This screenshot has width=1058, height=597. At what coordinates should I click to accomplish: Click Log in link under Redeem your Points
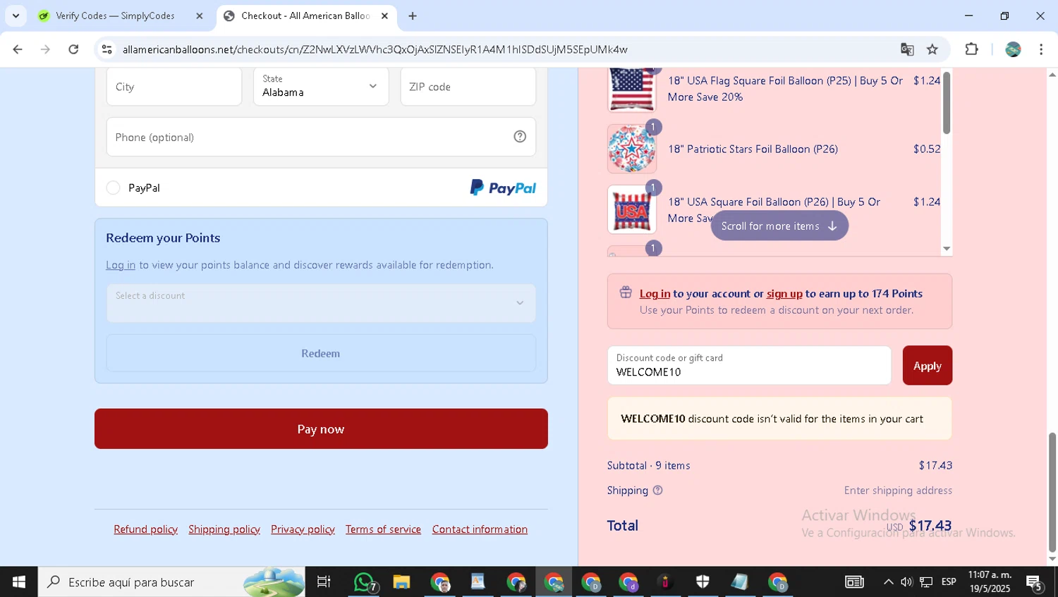tap(121, 265)
